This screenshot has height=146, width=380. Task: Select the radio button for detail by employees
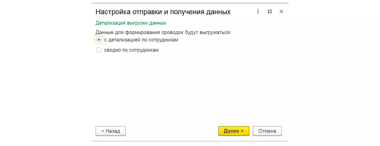99,40
